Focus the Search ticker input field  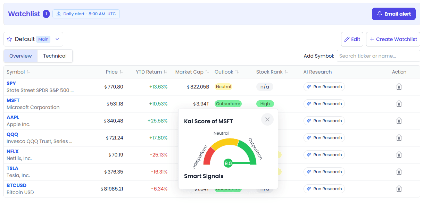(x=379, y=56)
